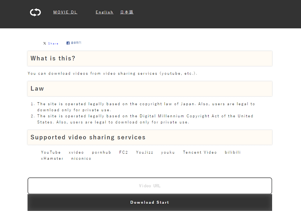This screenshot has width=301, height=218.
Task: Select bilibili in supported services
Action: [x=233, y=153]
